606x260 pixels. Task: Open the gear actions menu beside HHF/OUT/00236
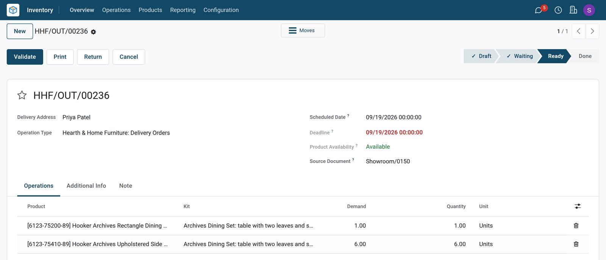coord(94,32)
